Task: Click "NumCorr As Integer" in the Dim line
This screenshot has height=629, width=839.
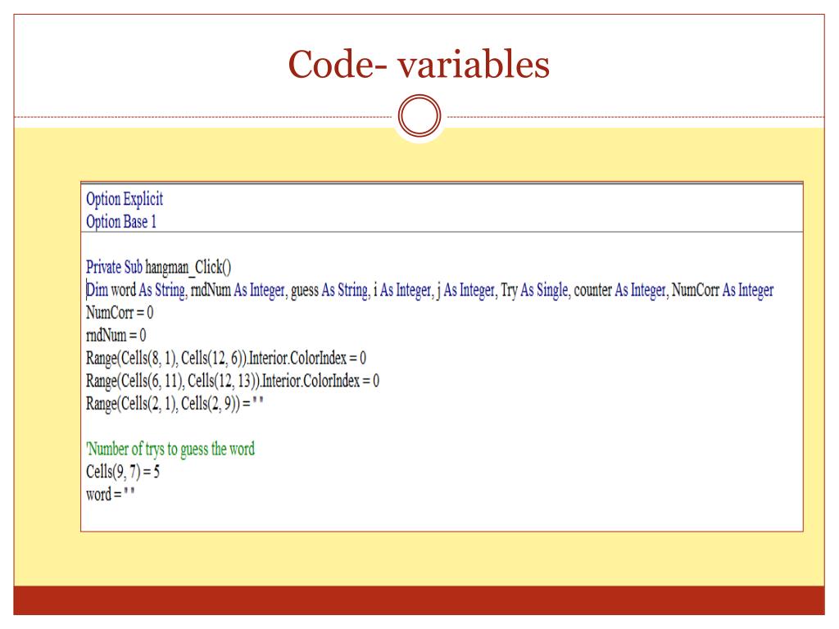Action: tap(723, 290)
